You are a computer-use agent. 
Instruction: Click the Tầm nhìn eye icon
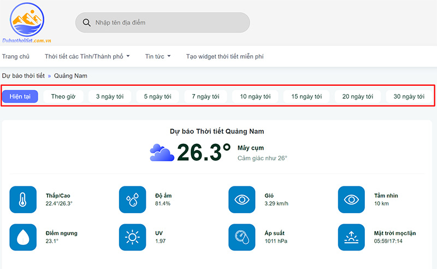point(351,200)
